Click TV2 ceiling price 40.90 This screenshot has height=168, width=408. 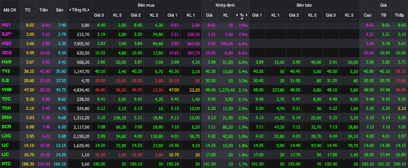(x=44, y=72)
